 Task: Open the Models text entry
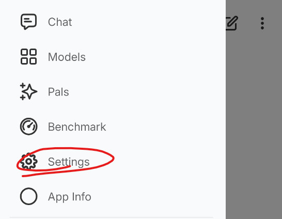coord(67,57)
